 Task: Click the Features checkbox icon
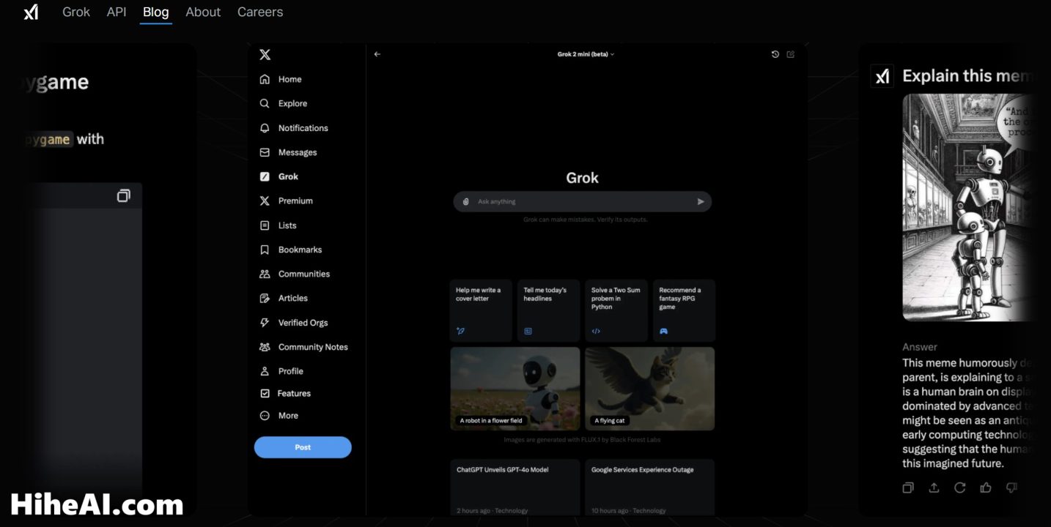265,393
